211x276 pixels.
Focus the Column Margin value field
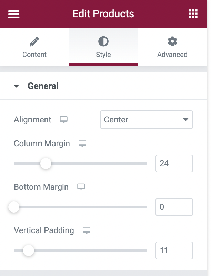[x=174, y=164]
